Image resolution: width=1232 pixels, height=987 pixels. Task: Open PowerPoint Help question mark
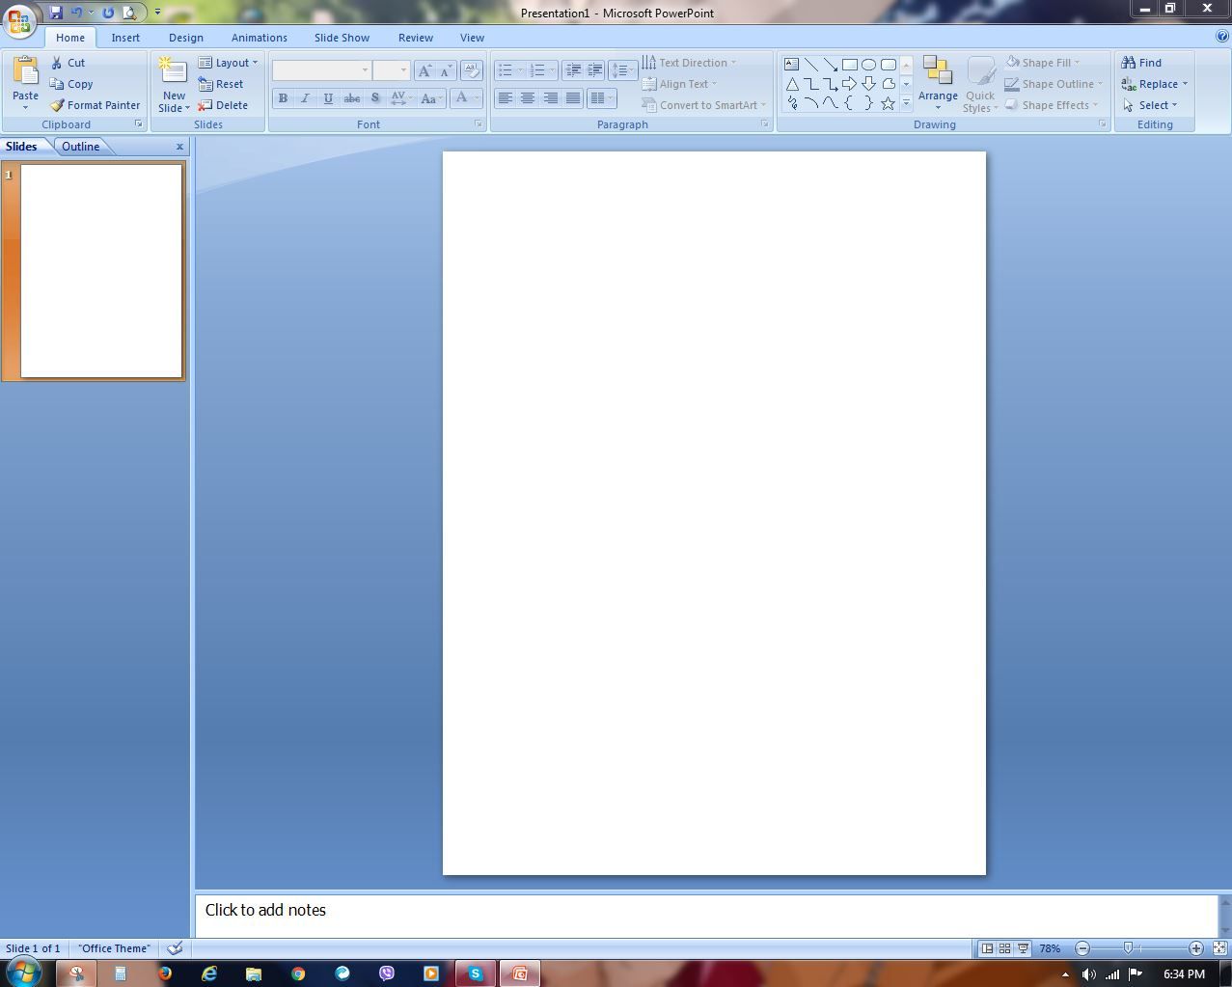[x=1222, y=37]
